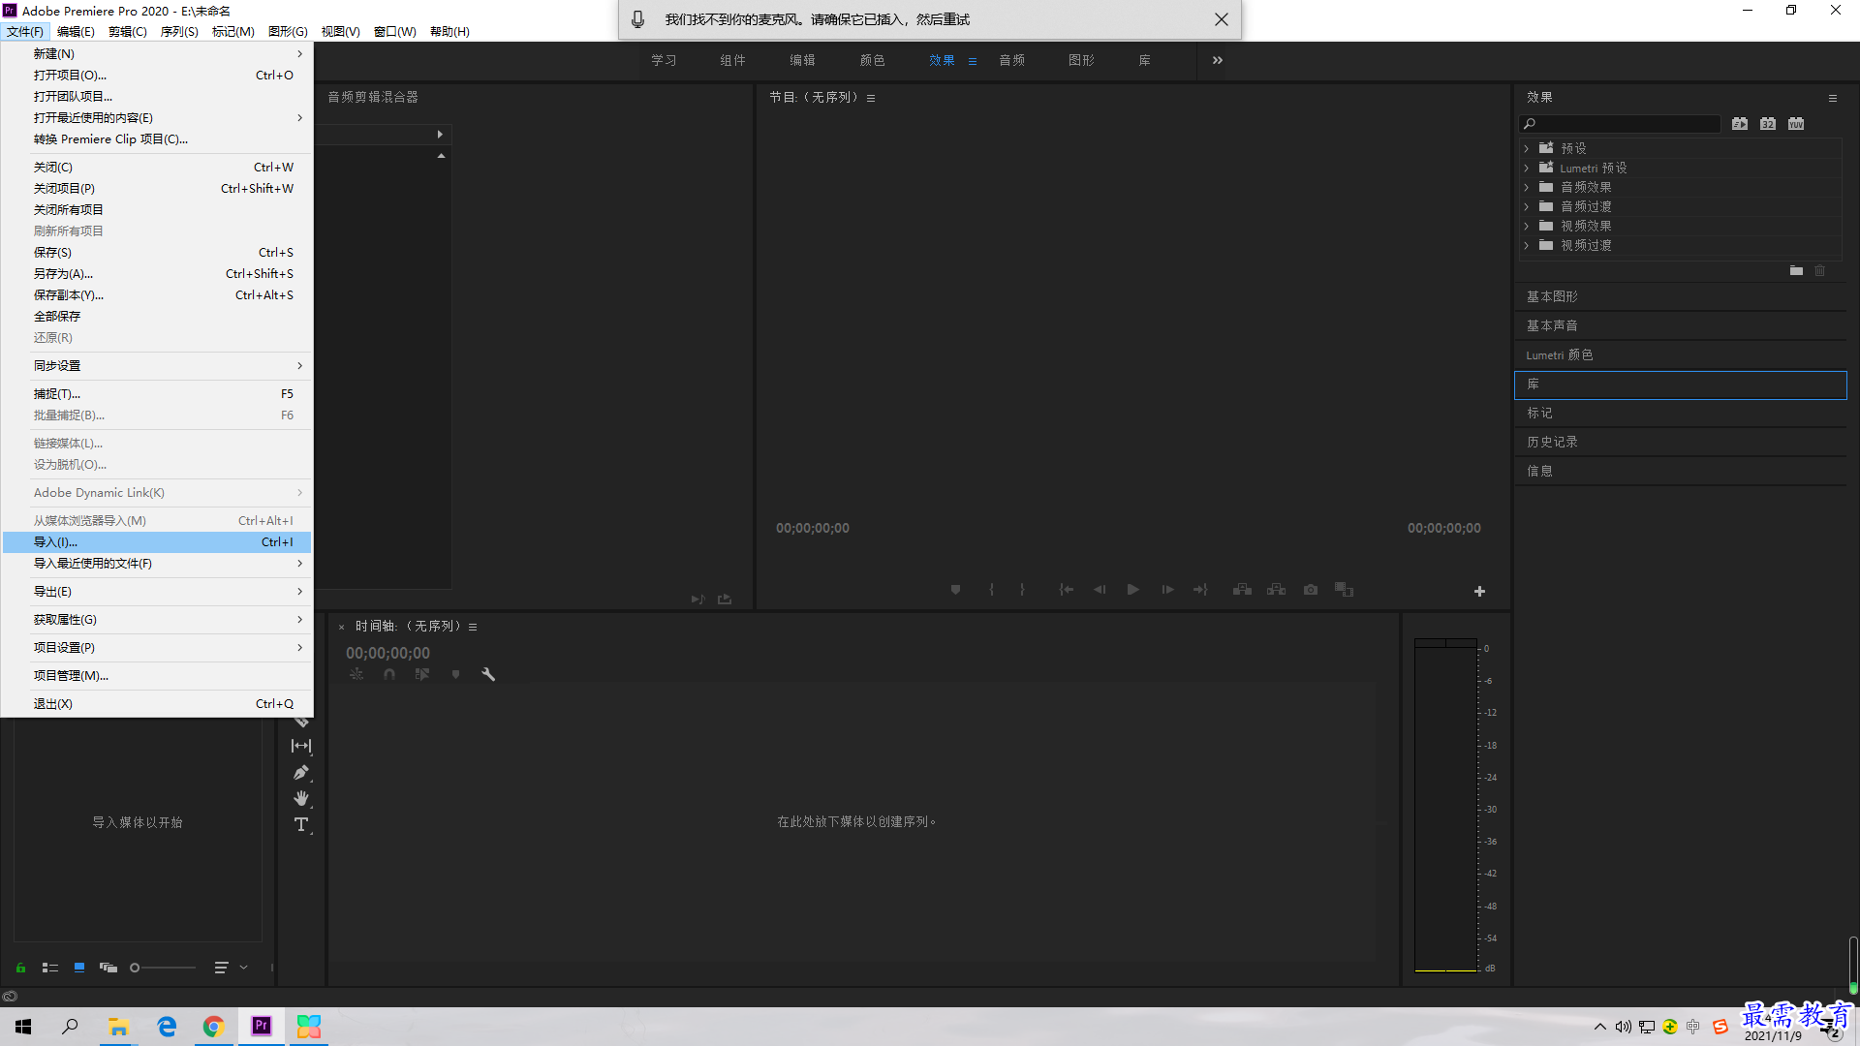Go to In point in Program monitor
Image resolution: width=1860 pixels, height=1046 pixels.
(x=1066, y=590)
